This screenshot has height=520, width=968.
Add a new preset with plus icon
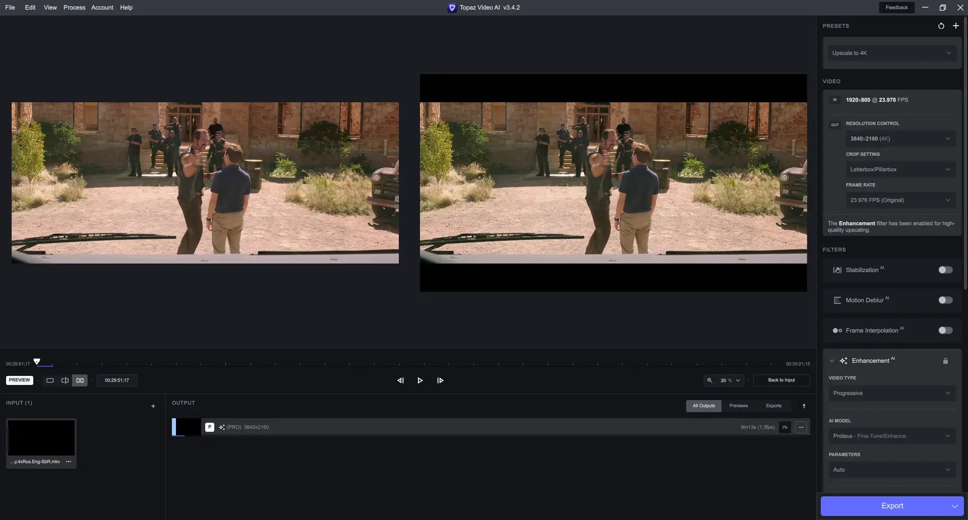(955, 26)
